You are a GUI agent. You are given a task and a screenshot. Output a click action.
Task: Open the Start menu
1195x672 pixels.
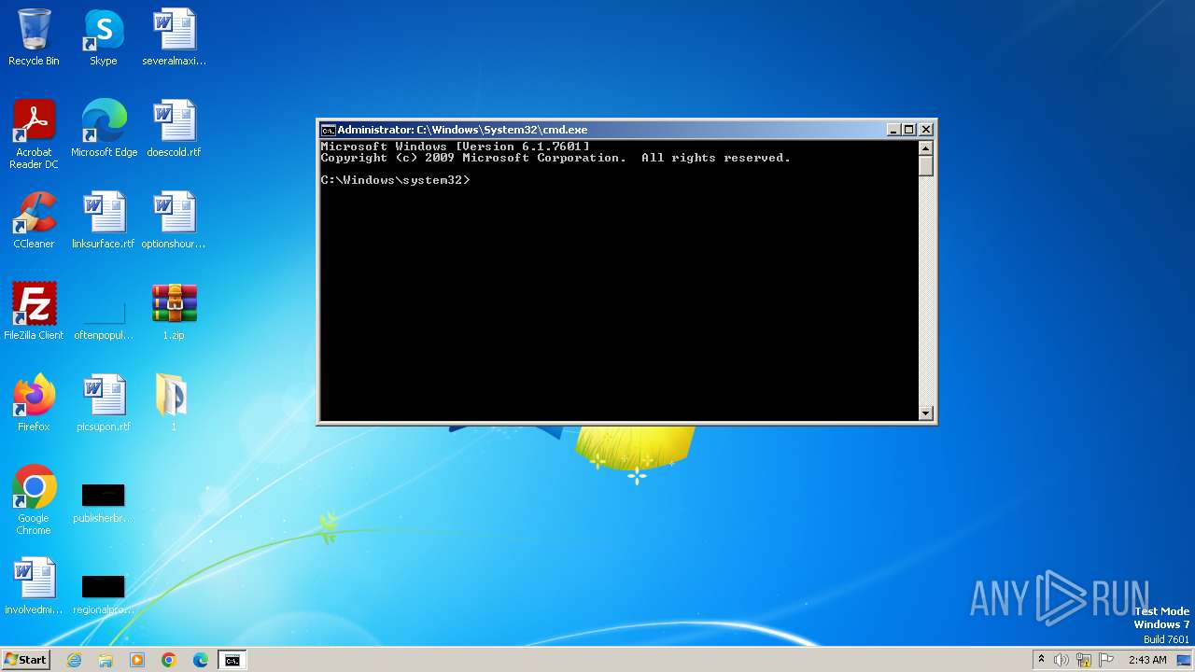pyautogui.click(x=26, y=660)
